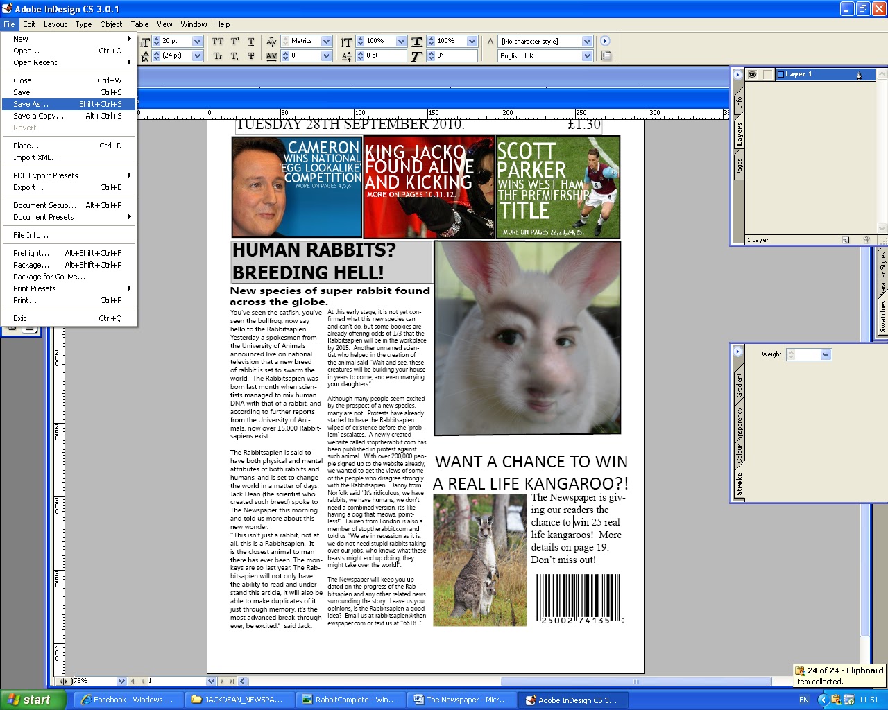888x710 pixels.
Task: Apply underline from the character toolbar
Action: 250,41
